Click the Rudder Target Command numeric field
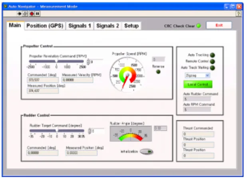This screenshot has height=178, width=247. tap(98, 131)
